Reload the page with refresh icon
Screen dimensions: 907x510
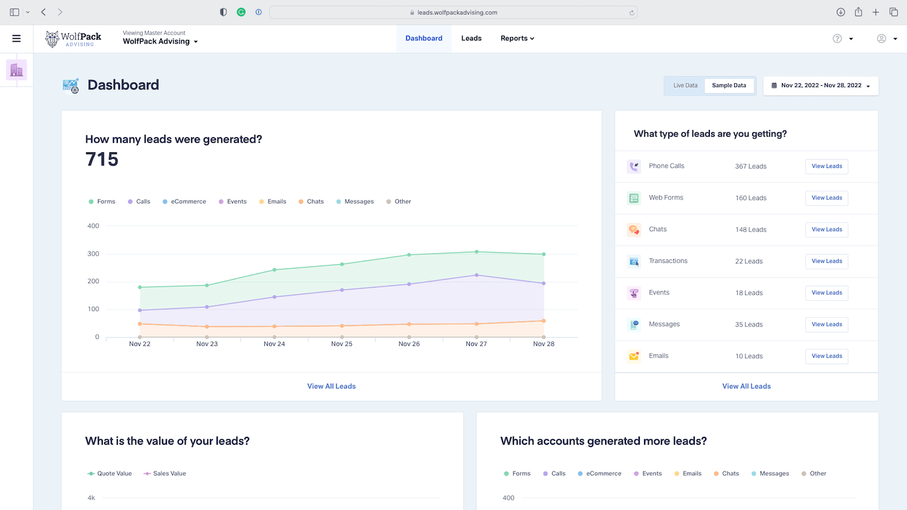tap(632, 13)
